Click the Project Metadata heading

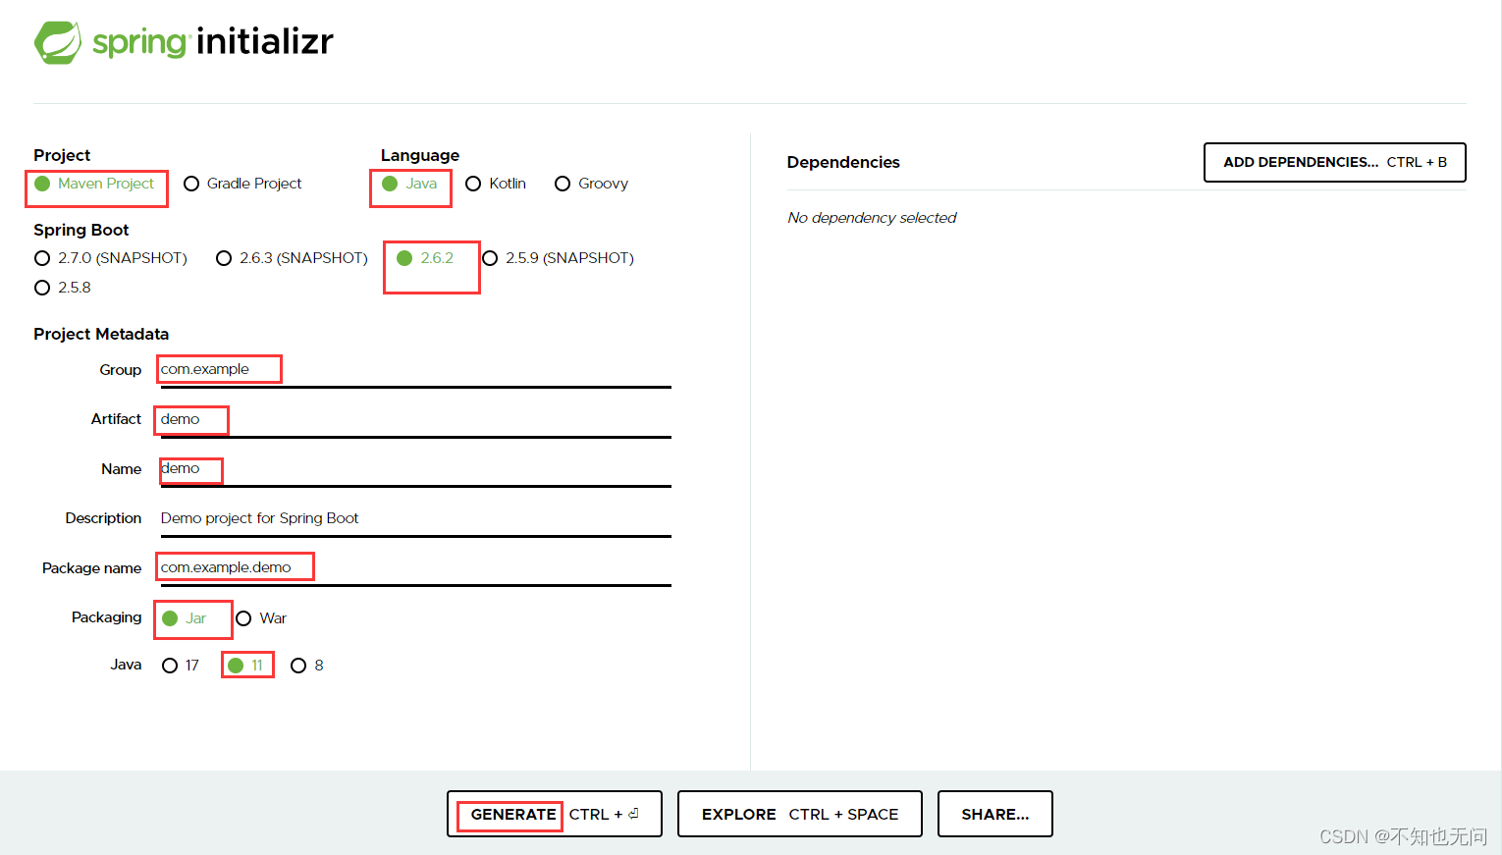click(101, 334)
